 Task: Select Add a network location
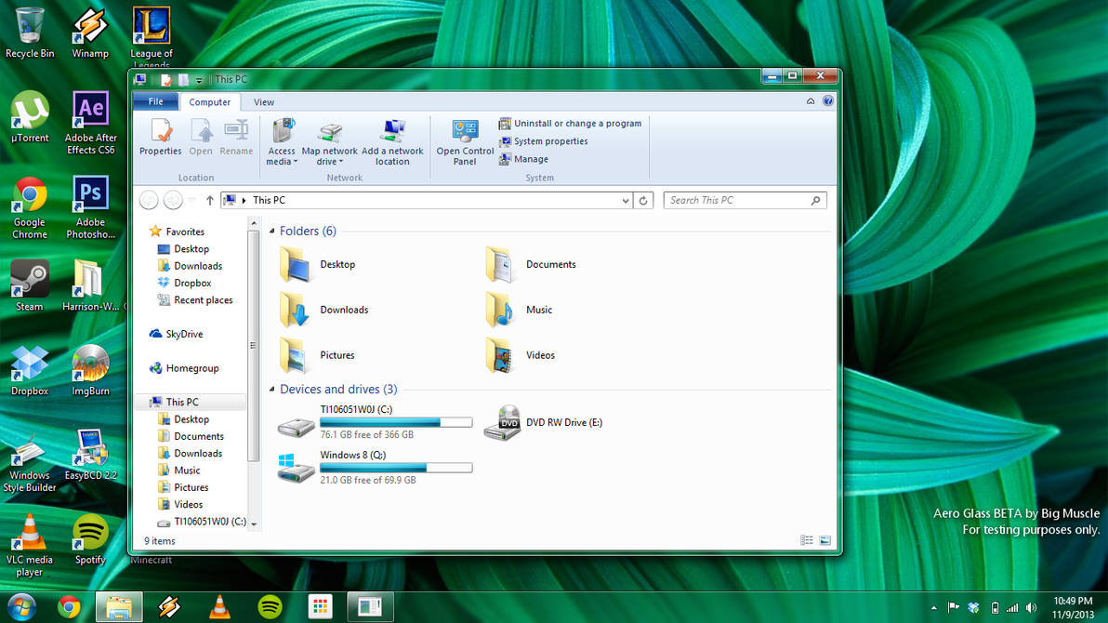pos(392,139)
